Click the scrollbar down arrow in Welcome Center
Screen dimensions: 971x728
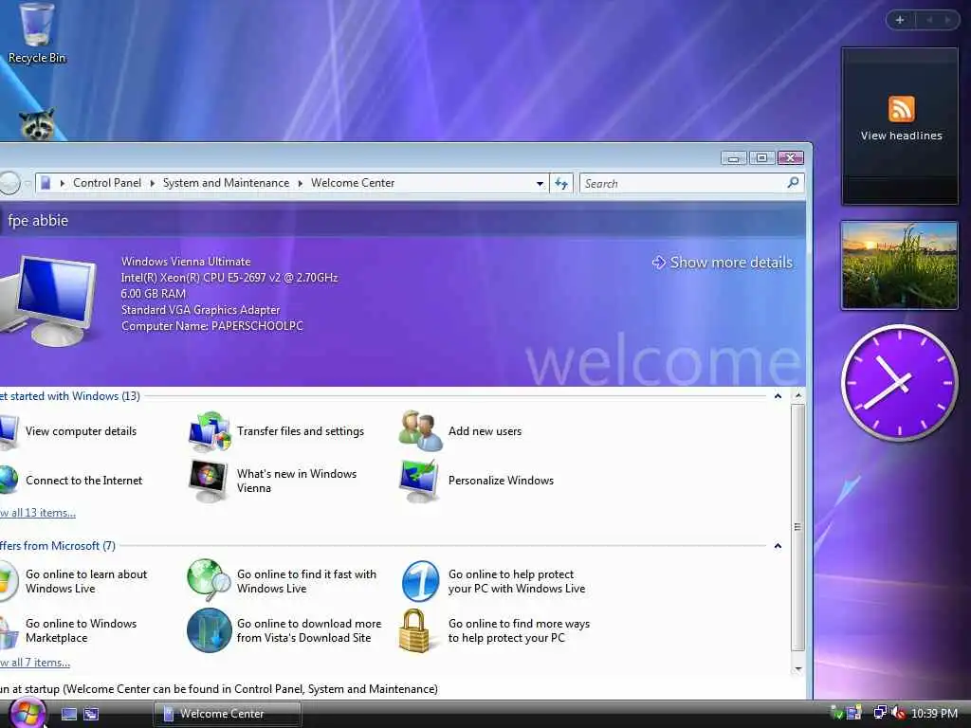tap(798, 668)
